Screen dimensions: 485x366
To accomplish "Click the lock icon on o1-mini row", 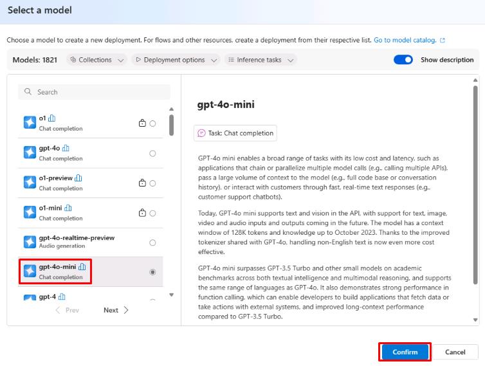I will (142, 213).
